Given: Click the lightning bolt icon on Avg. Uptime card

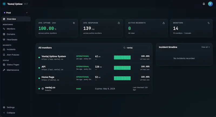Looking at the screenshot, I should (x=74, y=23).
